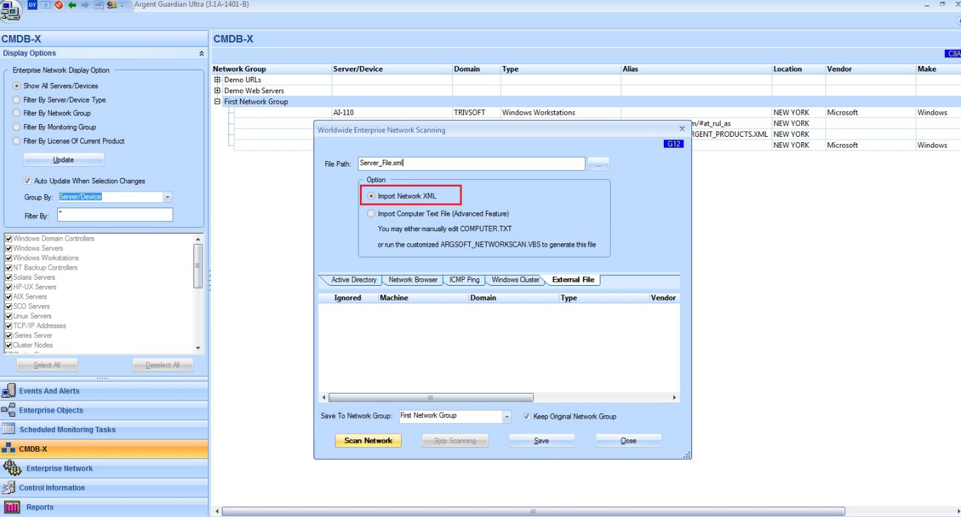Open the Group By dropdown
This screenshot has height=517, width=961.
coord(168,197)
